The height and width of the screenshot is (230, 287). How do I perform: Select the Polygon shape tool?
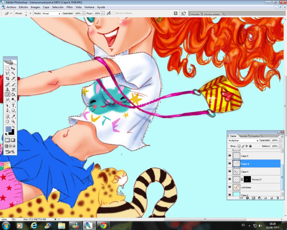pyautogui.click(x=13, y=110)
